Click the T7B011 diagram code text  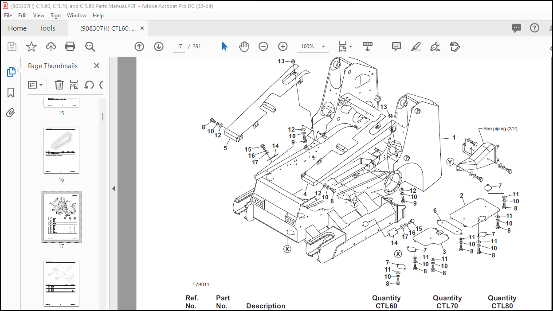click(200, 284)
